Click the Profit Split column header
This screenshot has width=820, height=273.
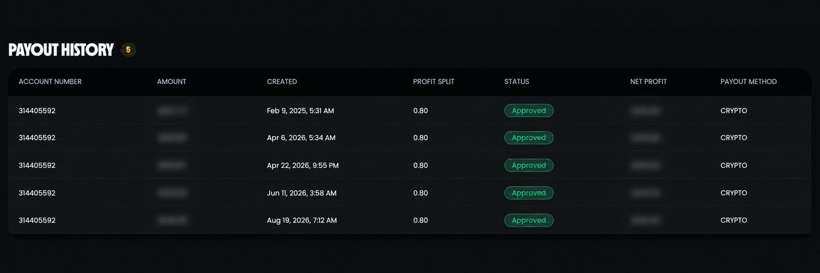click(x=434, y=82)
